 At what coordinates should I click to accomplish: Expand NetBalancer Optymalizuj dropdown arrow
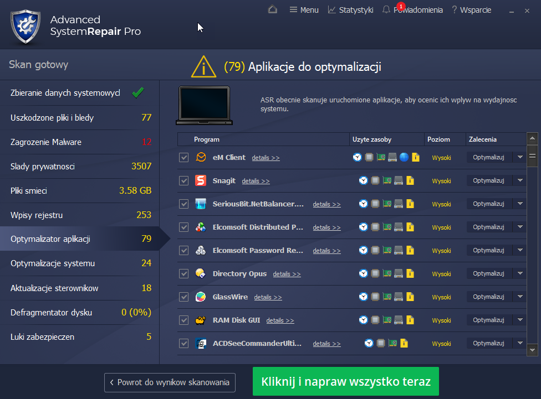tap(520, 204)
